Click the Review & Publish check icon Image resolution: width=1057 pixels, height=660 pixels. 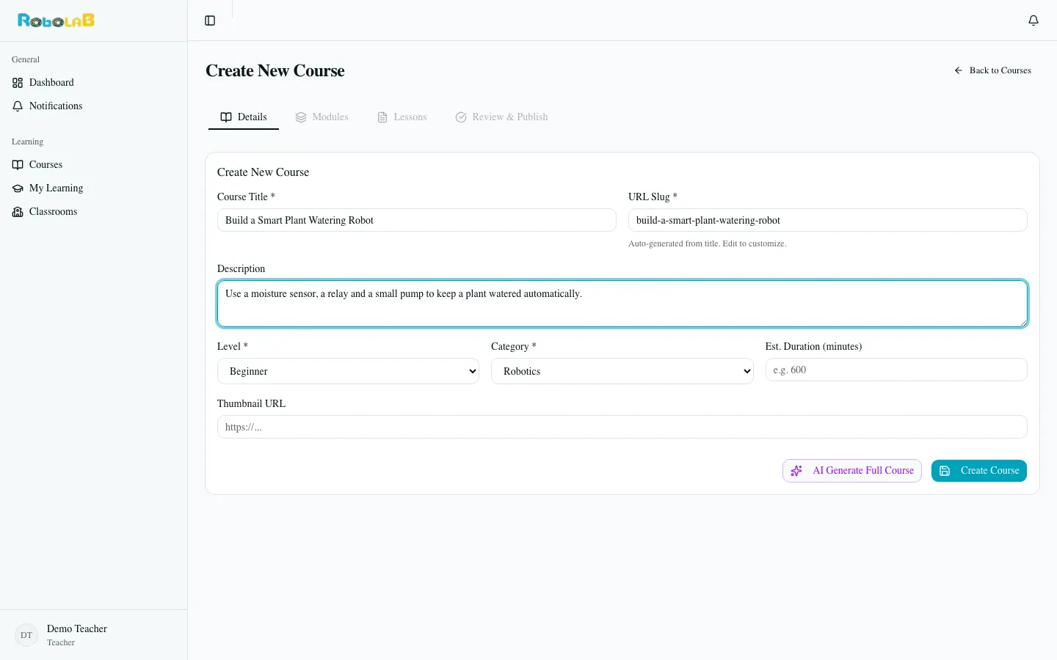click(x=461, y=117)
